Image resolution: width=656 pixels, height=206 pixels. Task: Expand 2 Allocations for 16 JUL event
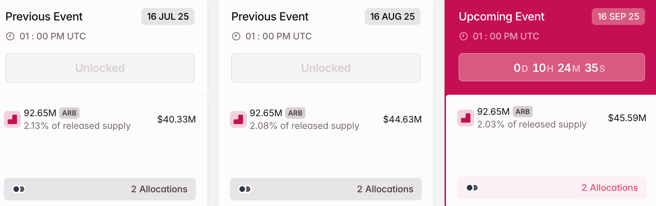coord(159,189)
